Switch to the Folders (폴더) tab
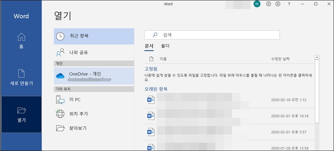Image resolution: width=334 pixels, height=151 pixels. click(165, 46)
